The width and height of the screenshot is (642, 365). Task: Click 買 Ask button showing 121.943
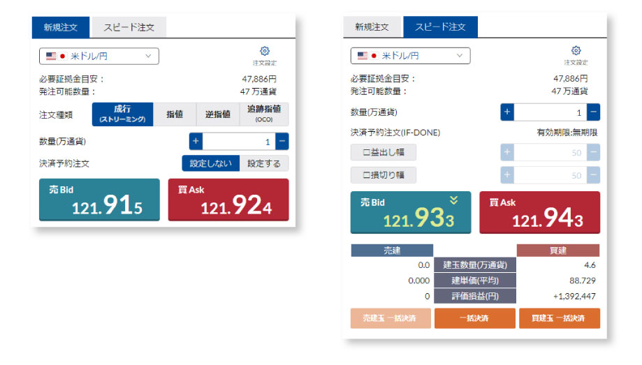pyautogui.click(x=539, y=212)
